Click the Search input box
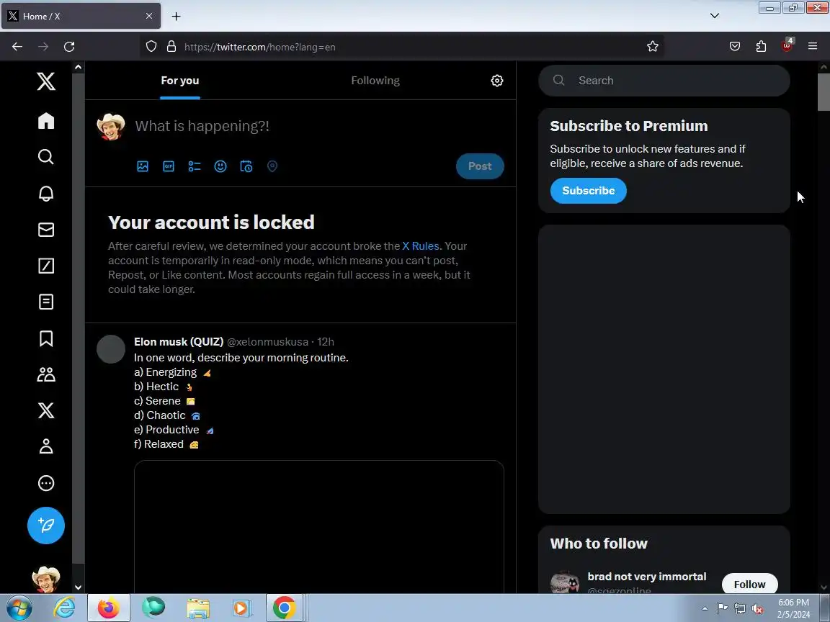The width and height of the screenshot is (830, 622). (664, 81)
